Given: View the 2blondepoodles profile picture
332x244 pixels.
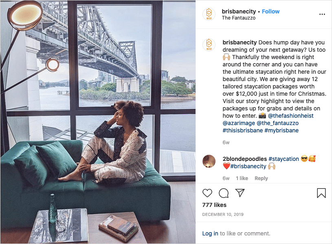Looking at the screenshot, I should (x=209, y=161).
